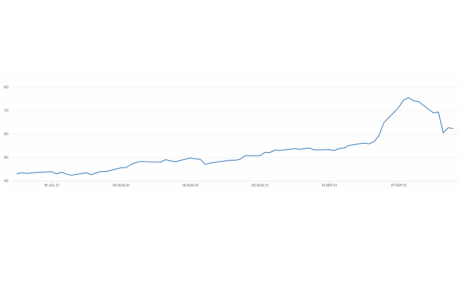Click the leftmost starting point of the line

(17, 174)
